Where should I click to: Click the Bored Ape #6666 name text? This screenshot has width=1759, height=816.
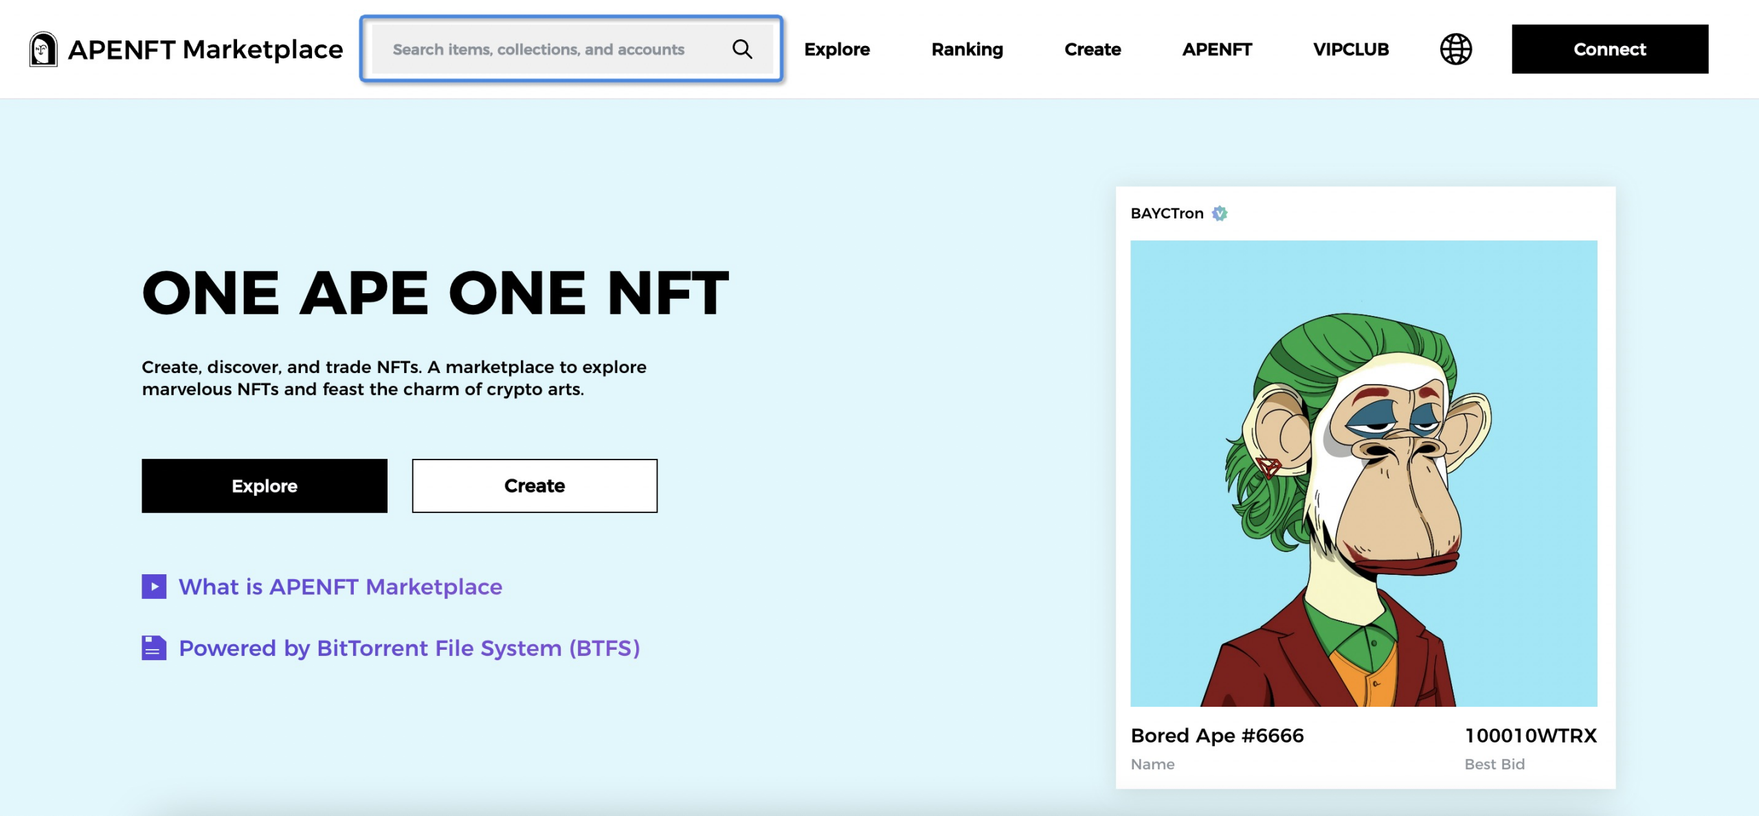pos(1217,736)
